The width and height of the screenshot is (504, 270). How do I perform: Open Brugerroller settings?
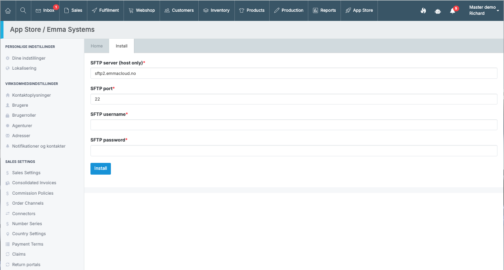pyautogui.click(x=24, y=115)
